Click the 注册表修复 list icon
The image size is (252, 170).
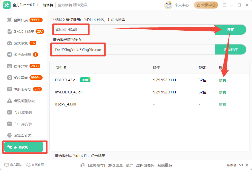pyautogui.click(x=10, y=89)
